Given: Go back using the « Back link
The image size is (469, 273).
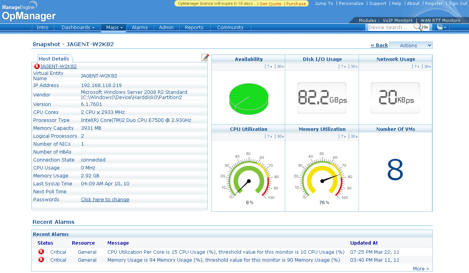Looking at the screenshot, I should coord(379,45).
